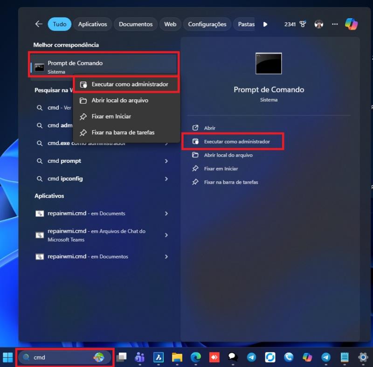Choose 'Executar como administrador' in context menu

pos(130,84)
